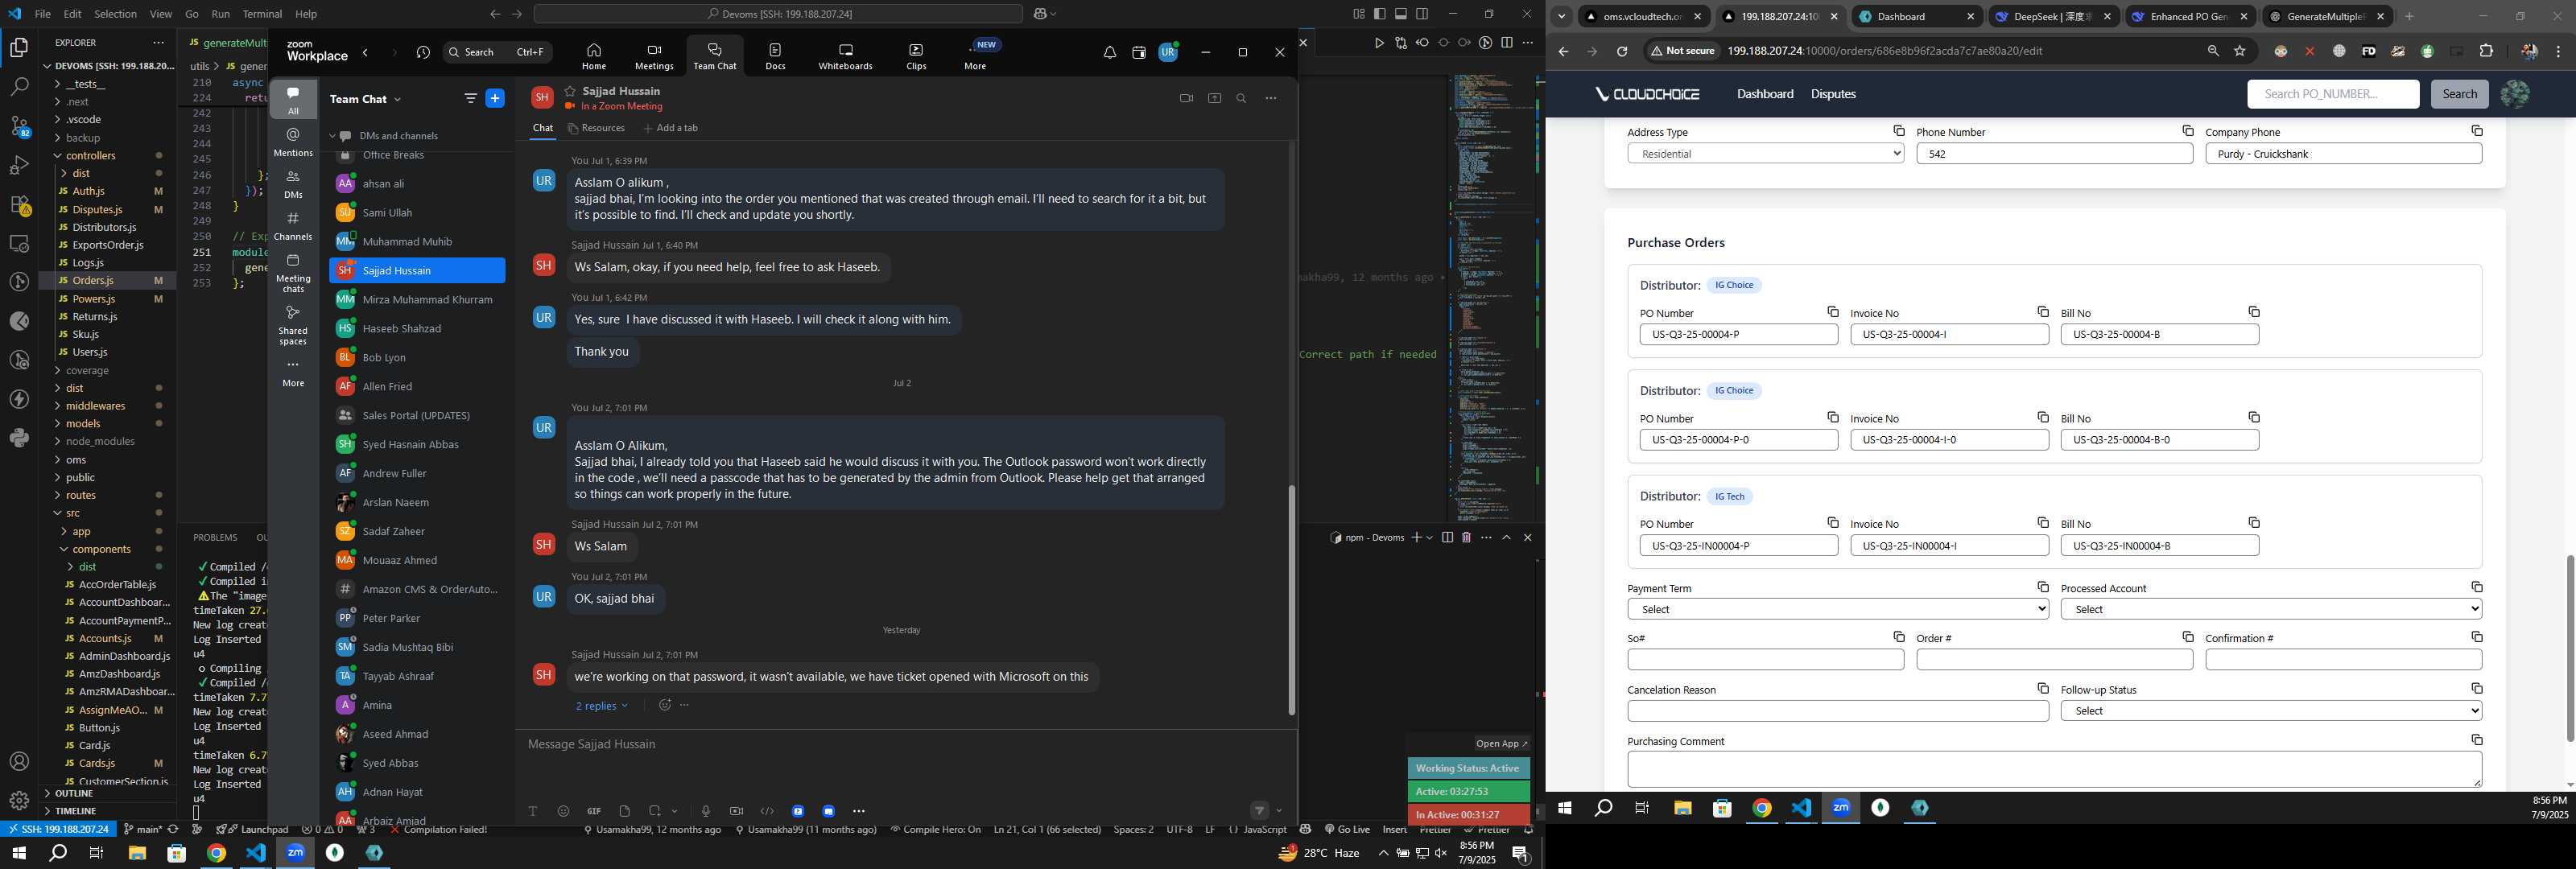Screen dimensions: 2576x869
Task: Start video call with Sajjad Hussain
Action: click(x=1186, y=98)
